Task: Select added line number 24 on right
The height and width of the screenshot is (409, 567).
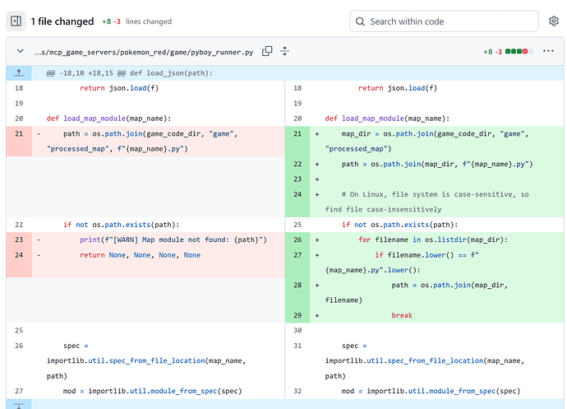Action: click(x=297, y=193)
